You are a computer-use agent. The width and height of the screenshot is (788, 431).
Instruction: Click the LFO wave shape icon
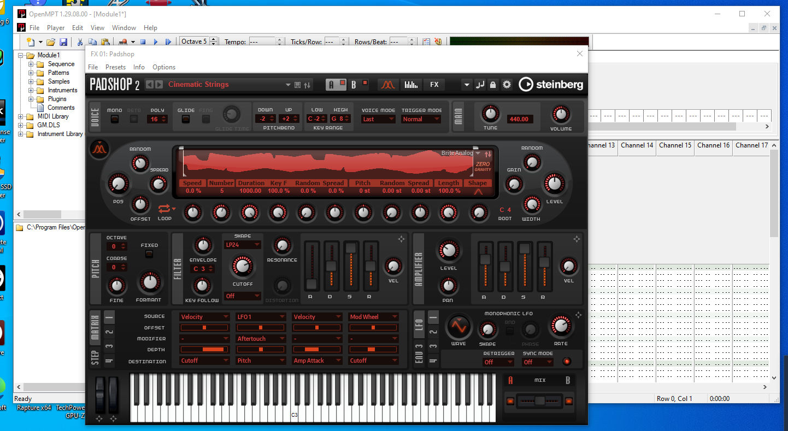tap(458, 328)
